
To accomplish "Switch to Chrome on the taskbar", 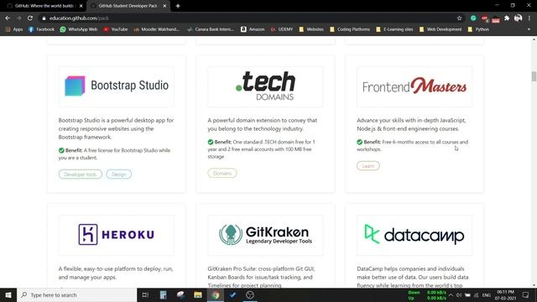I will [215, 294].
